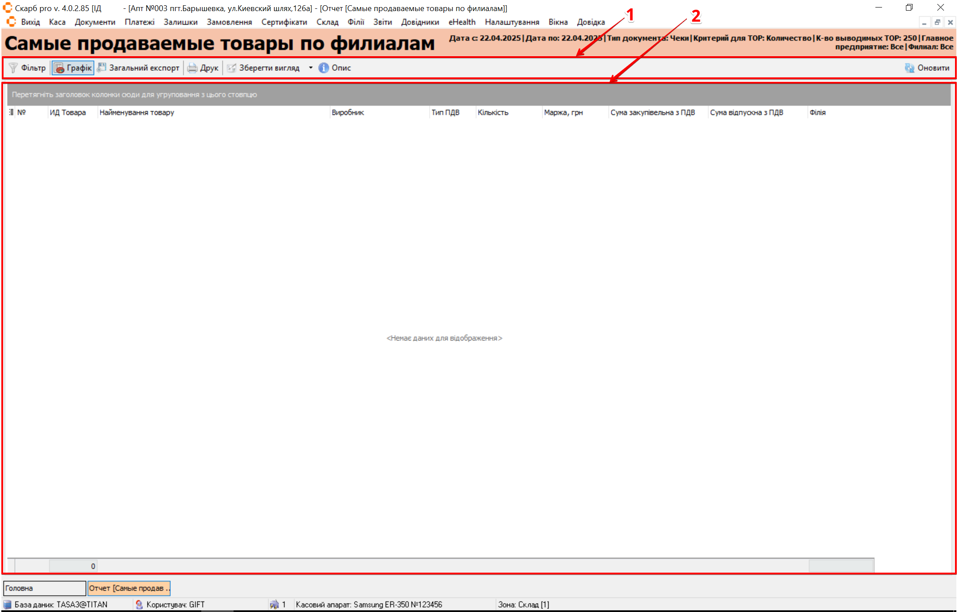Open the grid column chooser icon
The width and height of the screenshot is (959, 612).
pyautogui.click(x=11, y=112)
